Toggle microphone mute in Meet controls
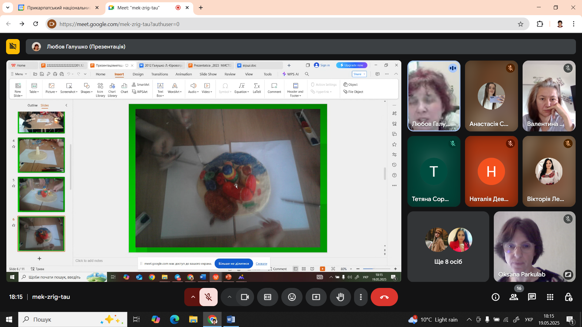582x327 pixels. tap(208, 297)
